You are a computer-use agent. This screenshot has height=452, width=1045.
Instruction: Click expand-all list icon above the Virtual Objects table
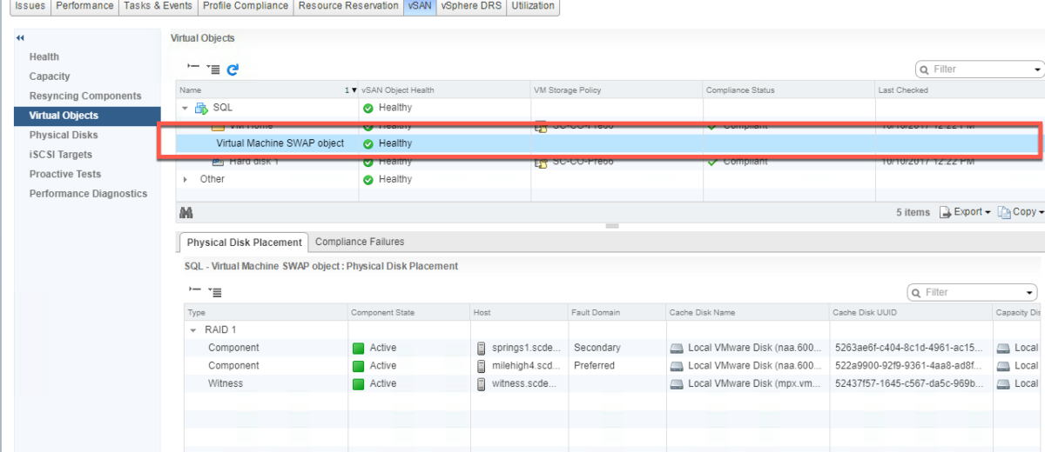[x=213, y=70]
